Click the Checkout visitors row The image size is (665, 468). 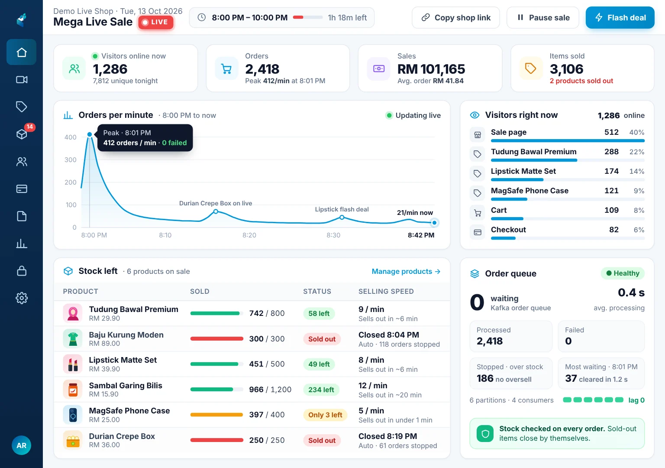(x=557, y=232)
